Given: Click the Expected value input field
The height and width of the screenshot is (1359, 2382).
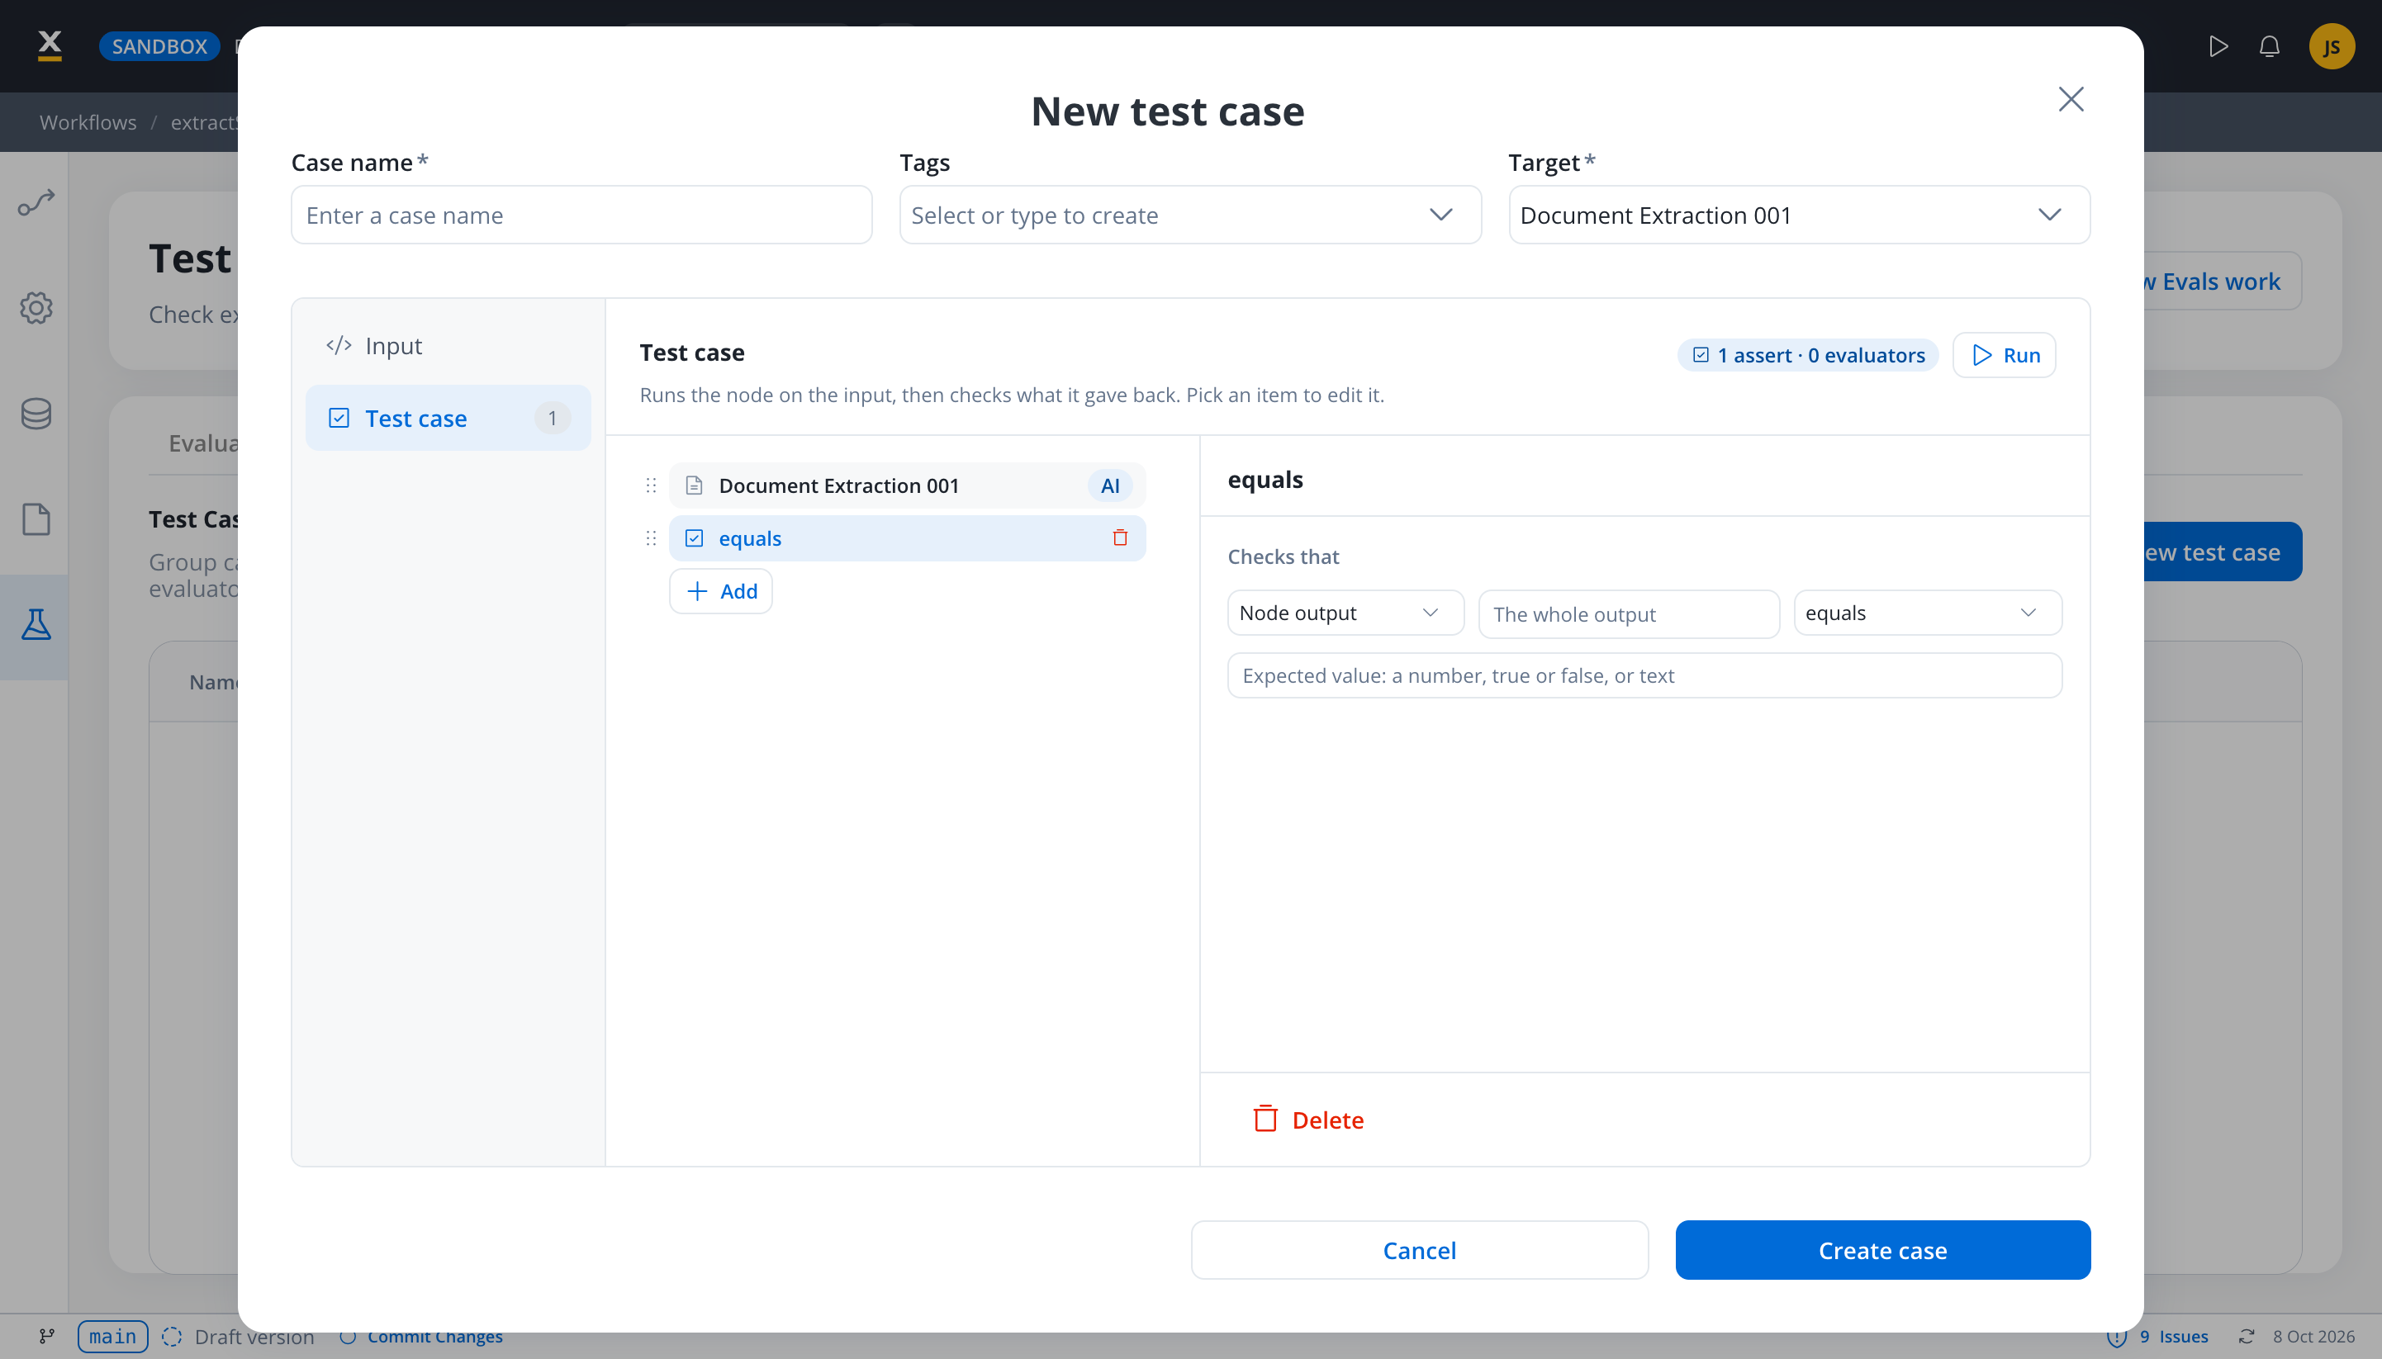Looking at the screenshot, I should point(1644,675).
